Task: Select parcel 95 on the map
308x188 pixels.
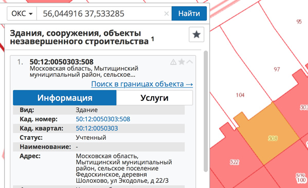Action: coord(299,22)
